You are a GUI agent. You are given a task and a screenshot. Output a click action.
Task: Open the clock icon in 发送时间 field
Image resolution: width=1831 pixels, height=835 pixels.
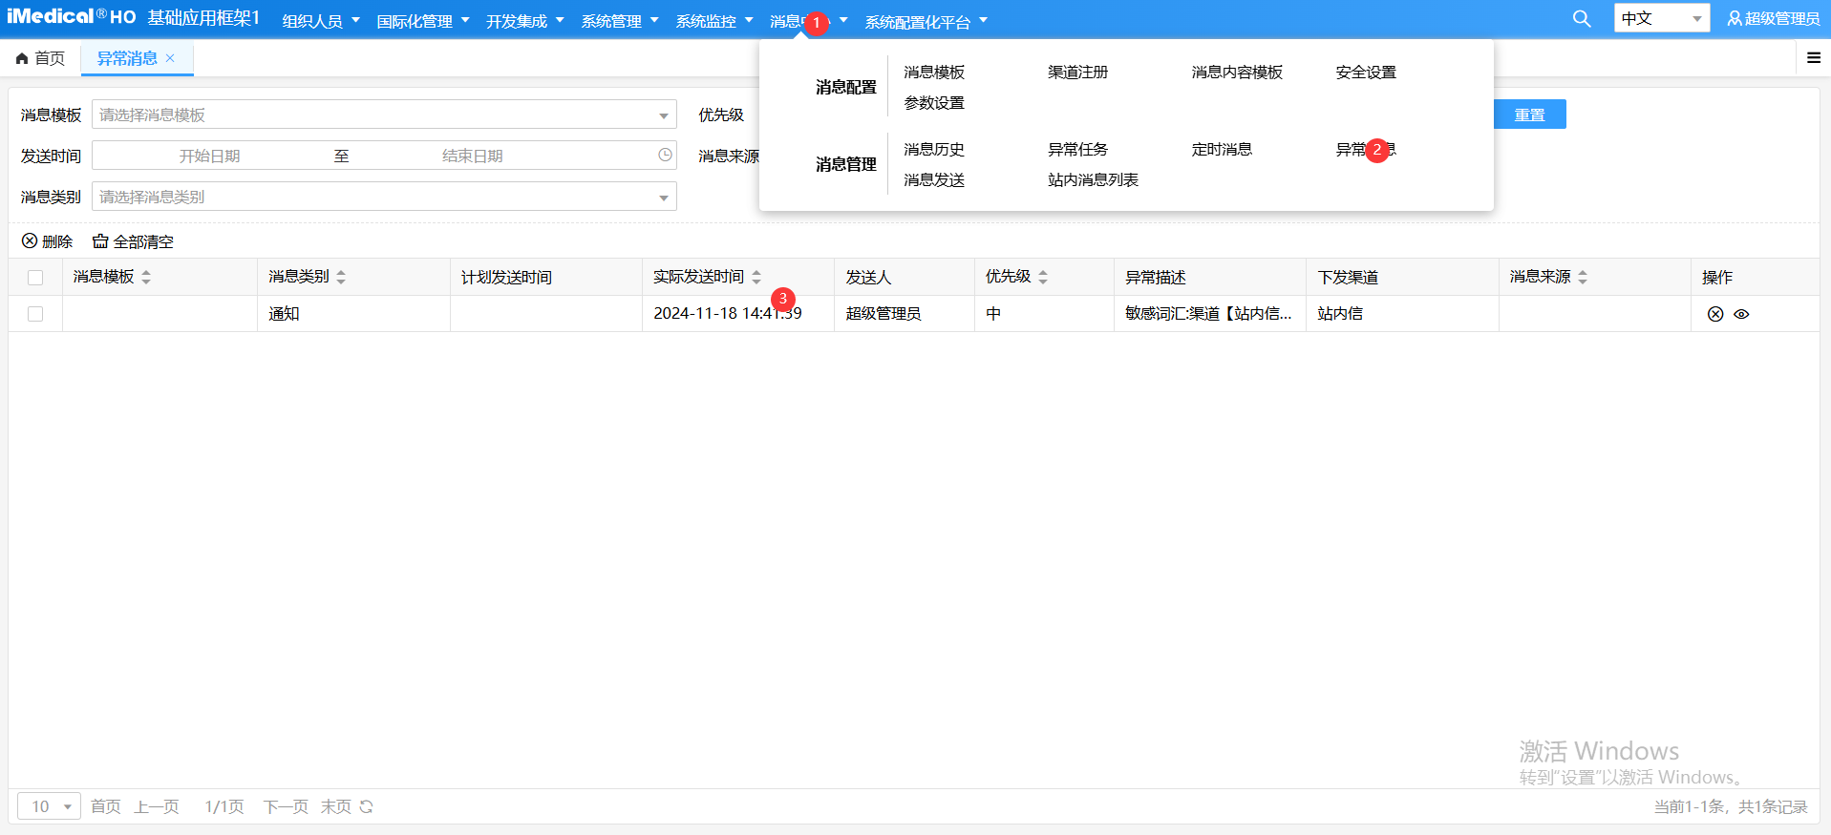click(665, 155)
